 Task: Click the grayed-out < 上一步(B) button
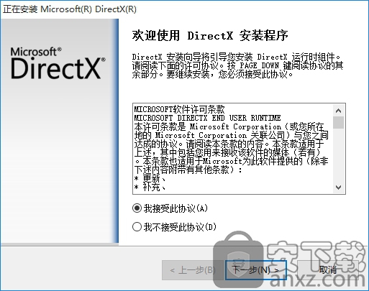click(193, 270)
